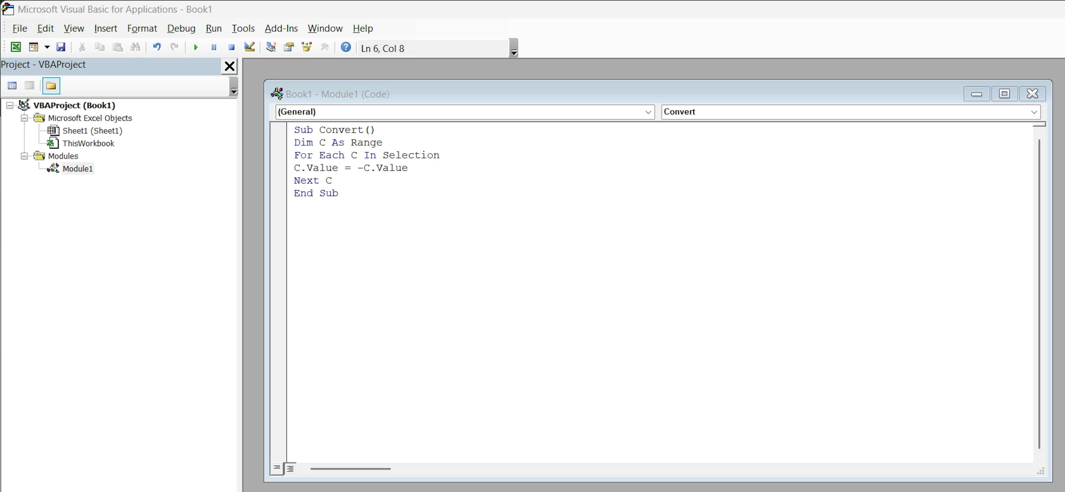Click the Reset stop icon
This screenshot has height=492, width=1065.
232,47
